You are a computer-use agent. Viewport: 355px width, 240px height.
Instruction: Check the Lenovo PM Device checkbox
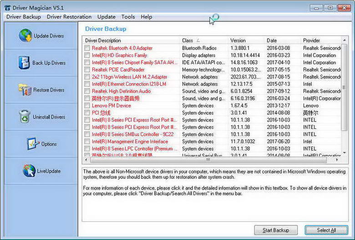87,105
